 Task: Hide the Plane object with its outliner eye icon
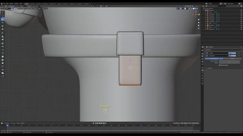pos(241,27)
